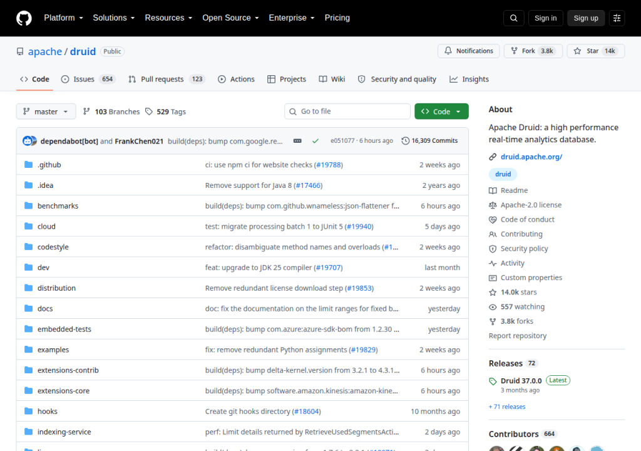Open the Report repository link
The width and height of the screenshot is (641, 451).
pyautogui.click(x=518, y=336)
